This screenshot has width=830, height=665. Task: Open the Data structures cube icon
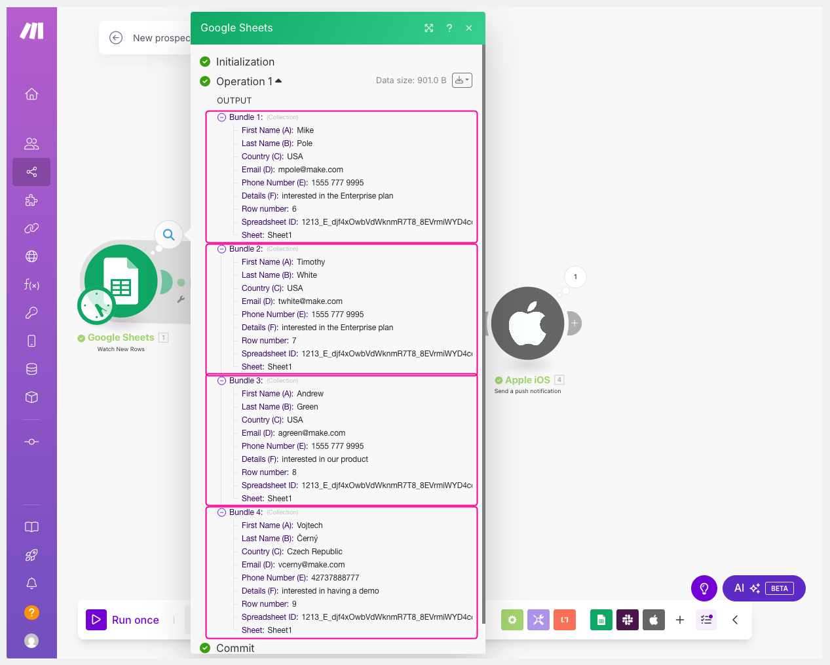[31, 397]
